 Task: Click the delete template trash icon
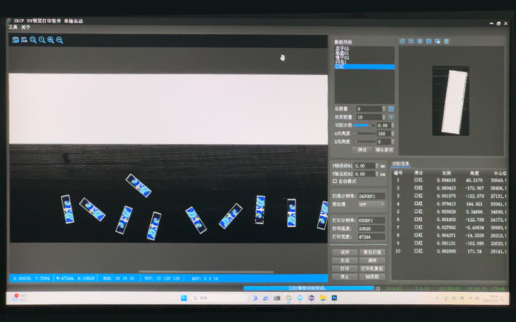(446, 41)
